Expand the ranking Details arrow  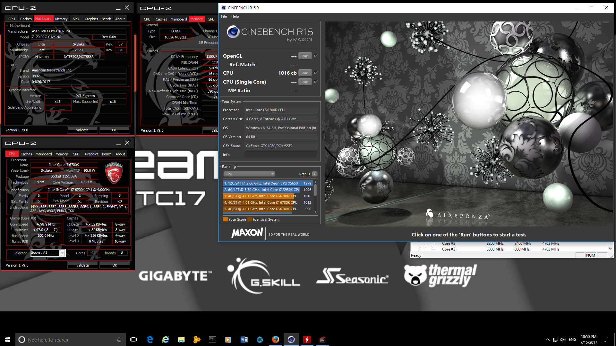point(315,174)
